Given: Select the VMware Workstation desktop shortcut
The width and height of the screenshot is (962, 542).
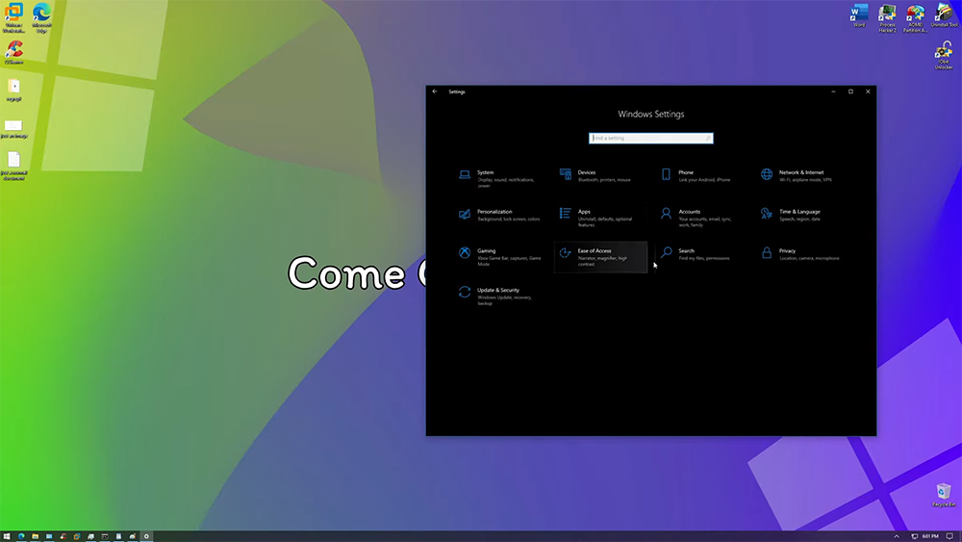Looking at the screenshot, I should coord(13,17).
